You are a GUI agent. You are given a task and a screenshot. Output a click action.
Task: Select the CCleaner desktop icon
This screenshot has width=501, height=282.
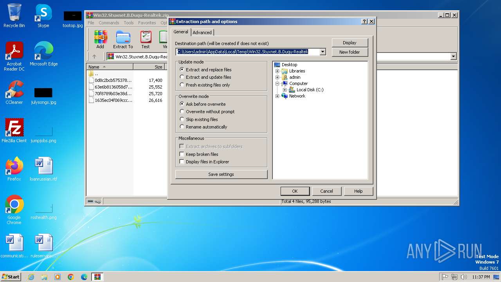(x=14, y=92)
